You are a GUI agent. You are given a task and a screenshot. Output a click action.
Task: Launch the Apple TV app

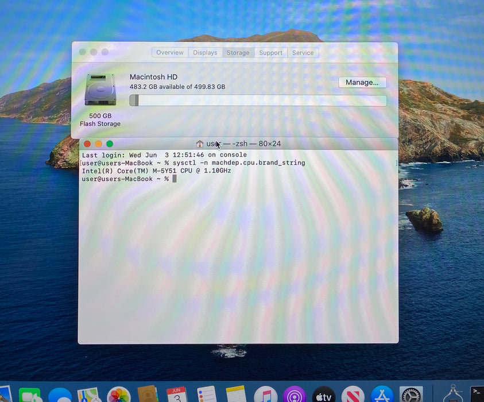tap(323, 395)
